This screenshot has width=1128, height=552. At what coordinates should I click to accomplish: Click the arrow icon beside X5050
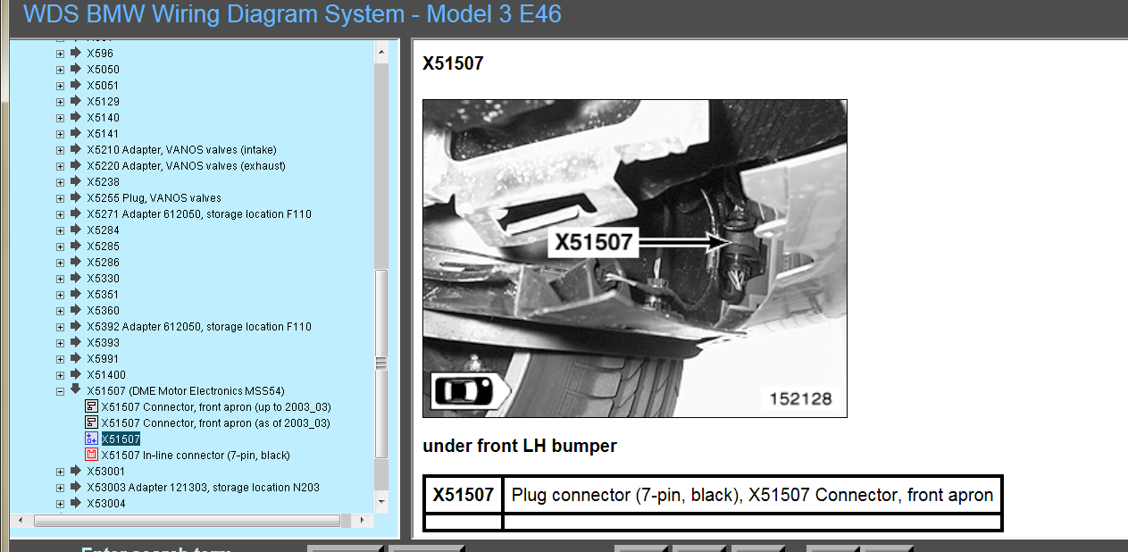(x=76, y=69)
